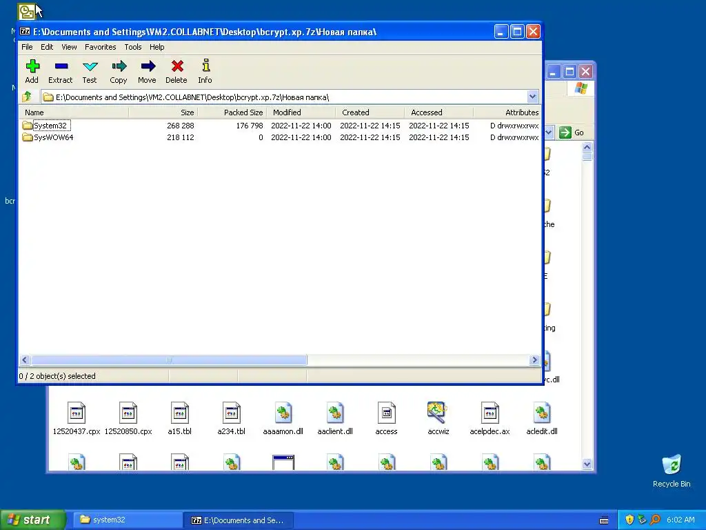Switch to system32 taskbar button
Screen dimensions: 706x530
click(128, 520)
